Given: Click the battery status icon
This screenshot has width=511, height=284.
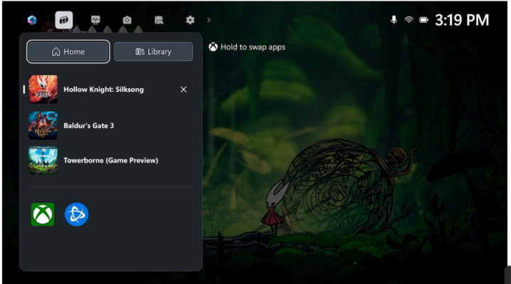Looking at the screenshot, I should 423,20.
